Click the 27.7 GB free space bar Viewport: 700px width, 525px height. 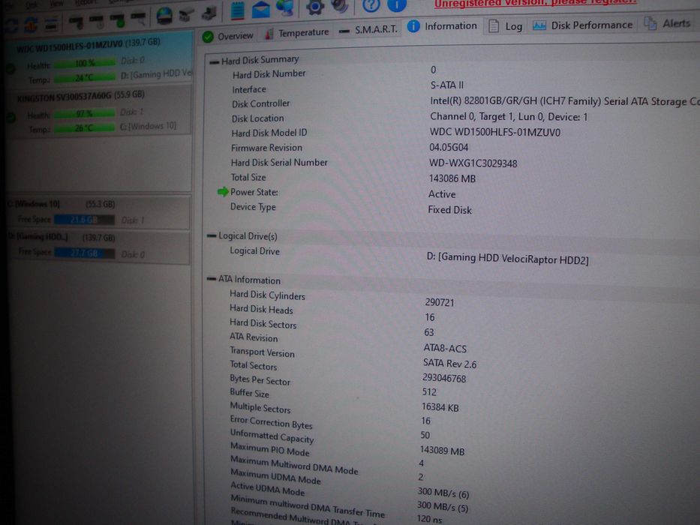click(x=84, y=253)
